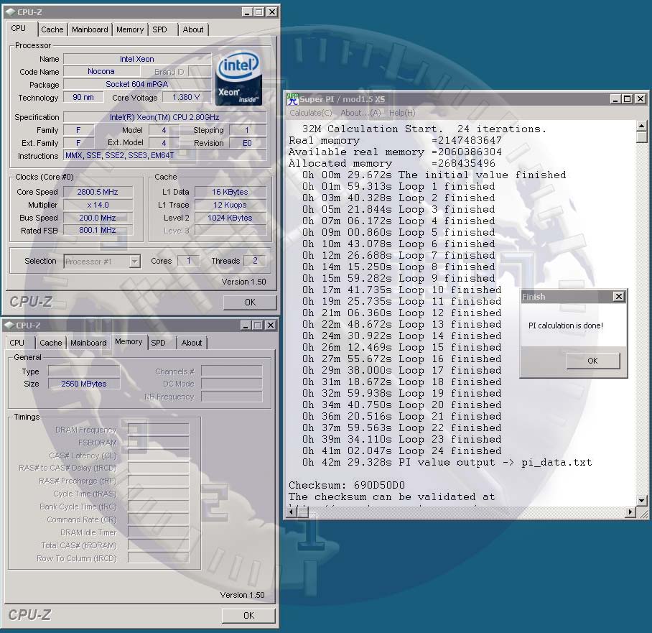Minimize the Super PI window
Viewport: 652px width, 633px height.
pos(615,99)
